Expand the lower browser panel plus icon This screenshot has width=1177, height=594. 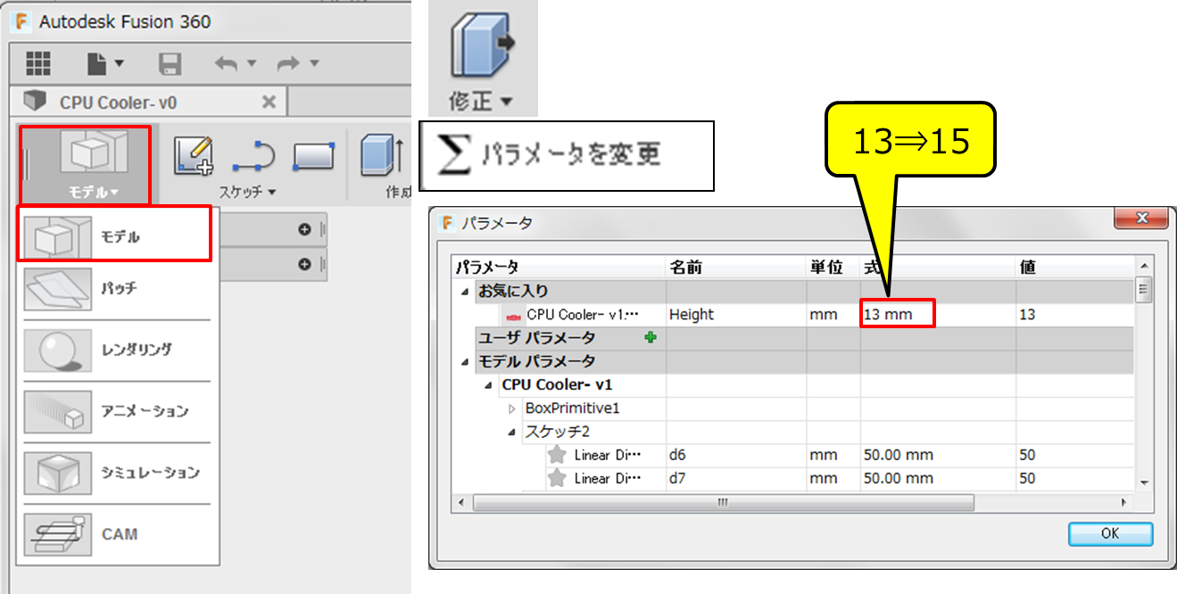[x=304, y=264]
